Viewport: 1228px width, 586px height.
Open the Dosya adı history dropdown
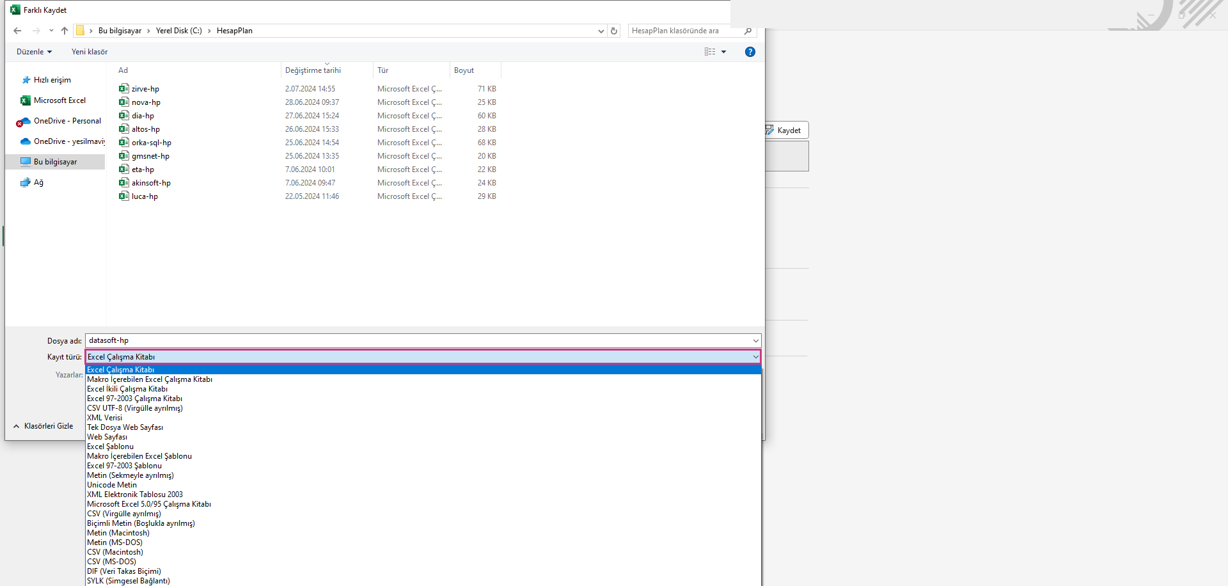(x=755, y=341)
